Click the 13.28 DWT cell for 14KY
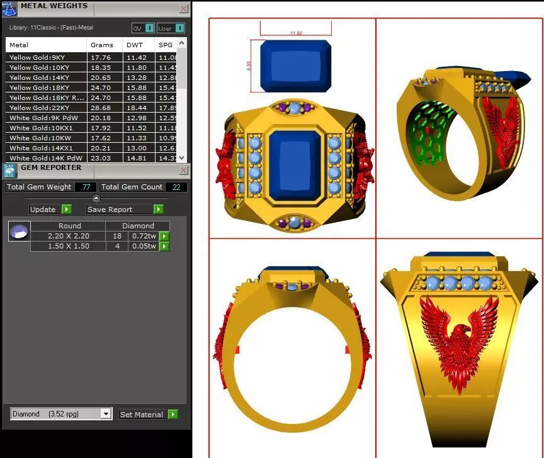This screenshot has height=458, width=544. (139, 77)
